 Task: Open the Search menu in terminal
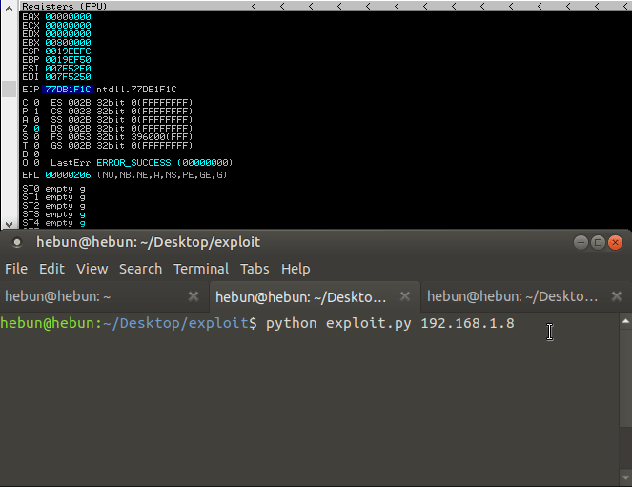[140, 269]
